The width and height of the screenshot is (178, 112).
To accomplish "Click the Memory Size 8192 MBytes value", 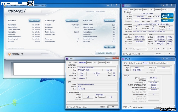I will [137, 70].
